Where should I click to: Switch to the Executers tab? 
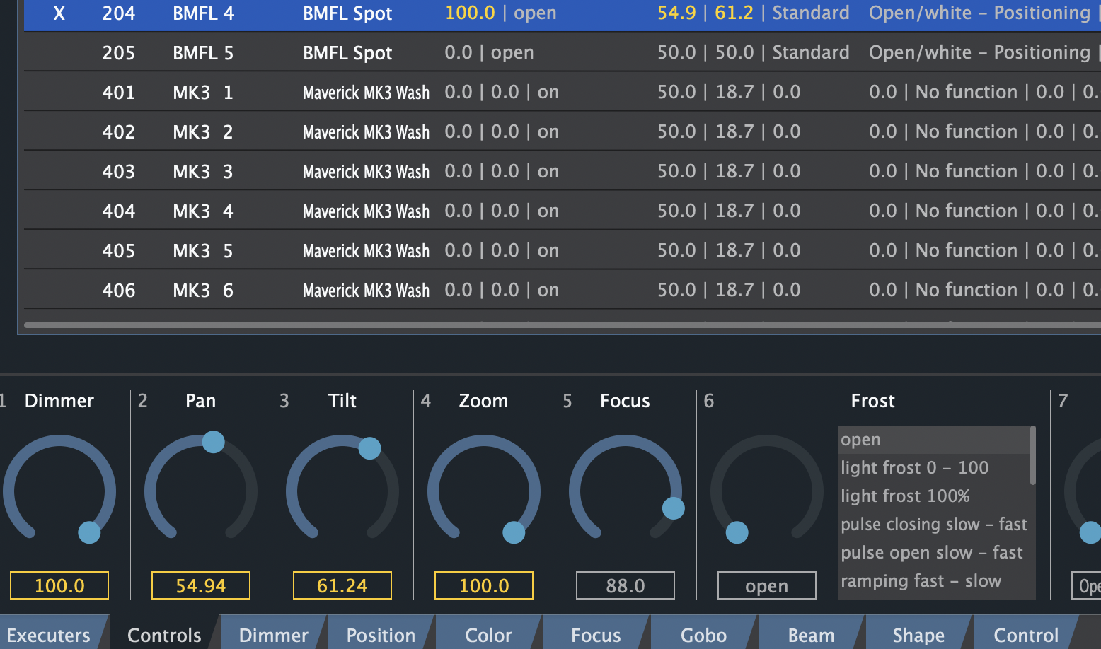[49, 635]
